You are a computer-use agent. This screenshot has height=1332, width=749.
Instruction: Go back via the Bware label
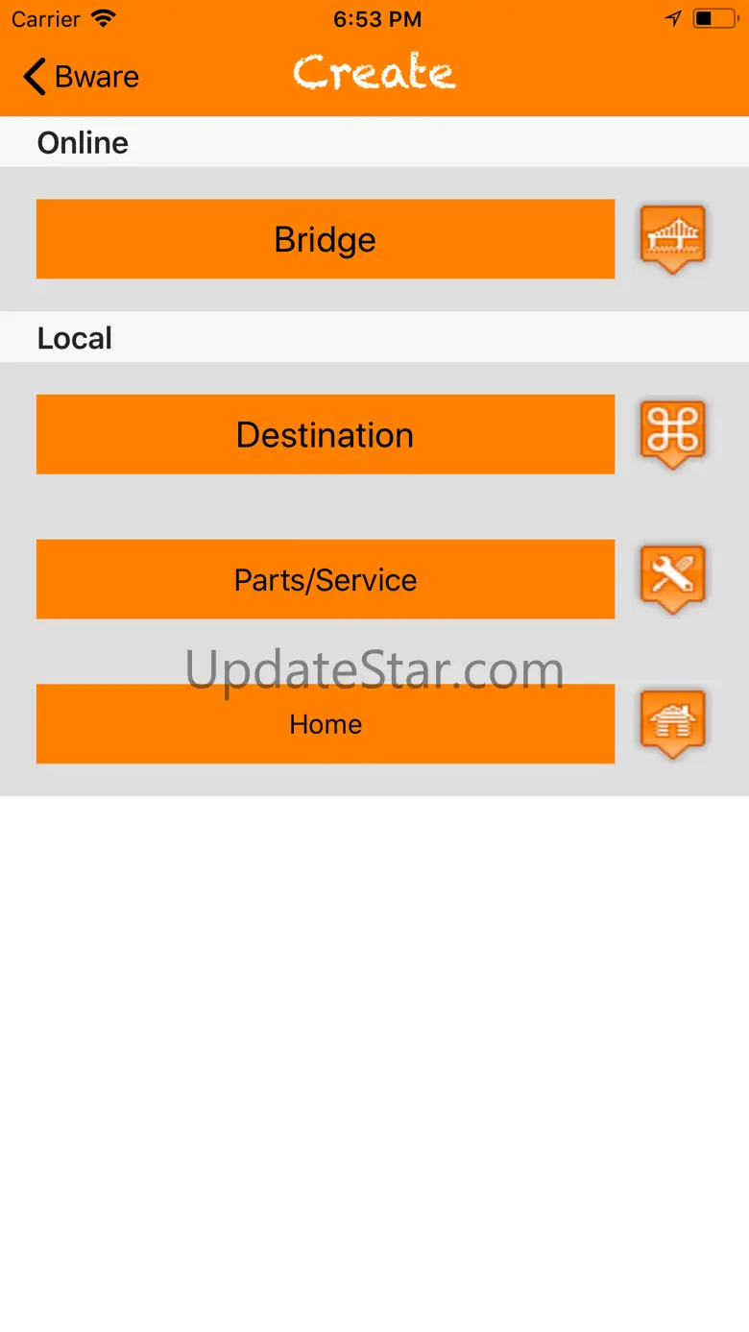point(97,77)
